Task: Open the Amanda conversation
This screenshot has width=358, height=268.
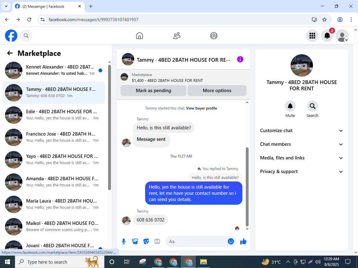Action: pyautogui.click(x=54, y=182)
